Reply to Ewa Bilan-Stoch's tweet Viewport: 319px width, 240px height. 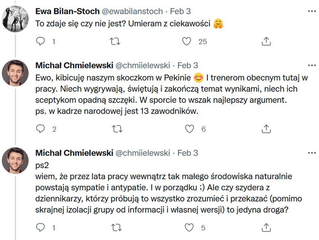(x=40, y=42)
